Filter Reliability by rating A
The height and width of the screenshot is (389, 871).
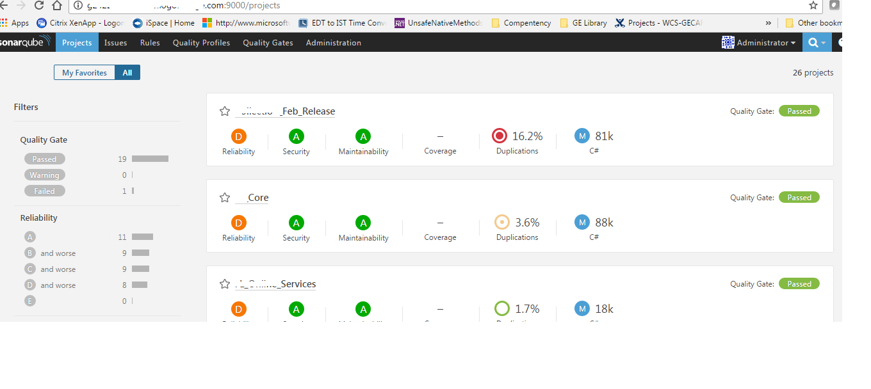(x=30, y=237)
